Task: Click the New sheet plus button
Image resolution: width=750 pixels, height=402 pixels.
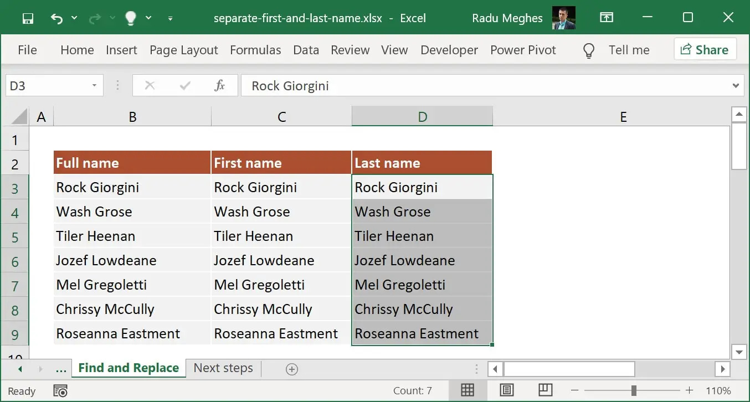Action: [291, 368]
